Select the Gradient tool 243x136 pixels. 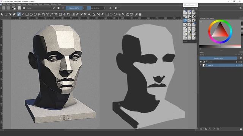point(73,14)
